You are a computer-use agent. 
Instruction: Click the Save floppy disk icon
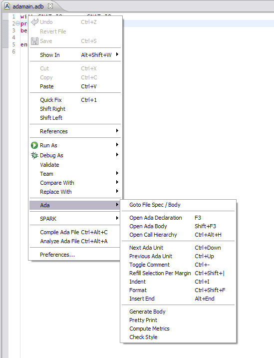coord(34,41)
